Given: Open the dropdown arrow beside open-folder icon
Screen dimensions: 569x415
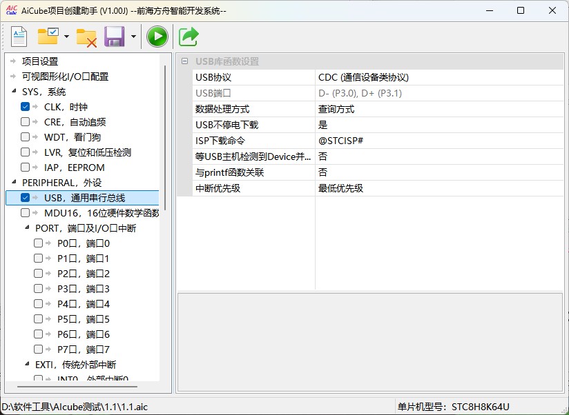Looking at the screenshot, I should coord(66,37).
